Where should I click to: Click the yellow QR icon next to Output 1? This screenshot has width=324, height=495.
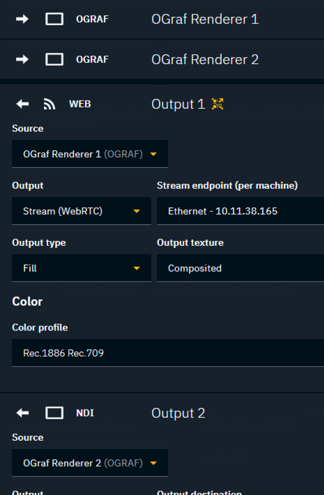pyautogui.click(x=217, y=104)
